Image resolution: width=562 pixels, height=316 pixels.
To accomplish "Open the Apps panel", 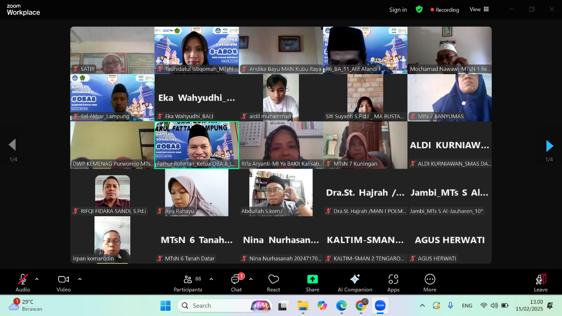I will [393, 283].
